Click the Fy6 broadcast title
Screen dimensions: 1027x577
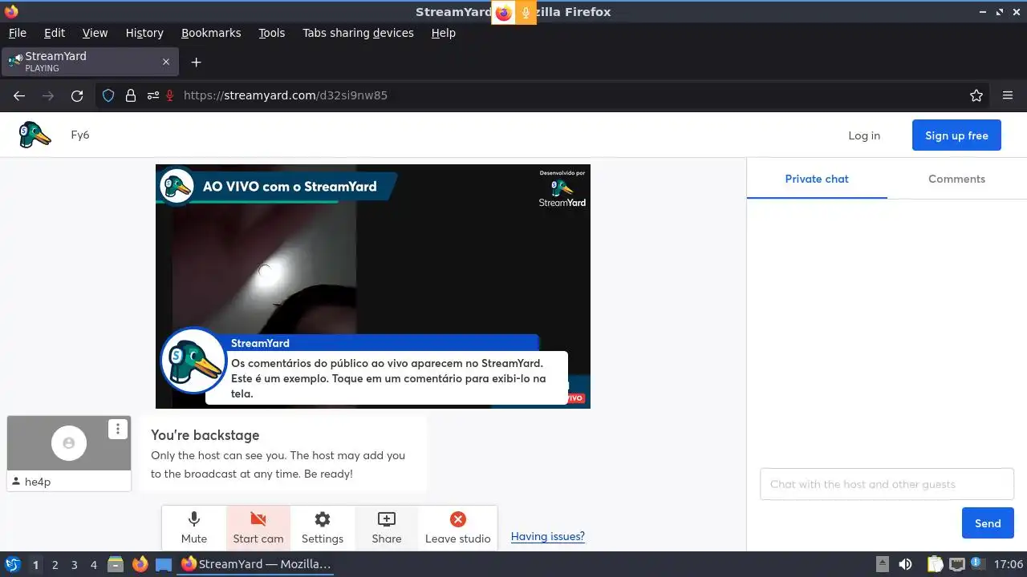pyautogui.click(x=80, y=135)
